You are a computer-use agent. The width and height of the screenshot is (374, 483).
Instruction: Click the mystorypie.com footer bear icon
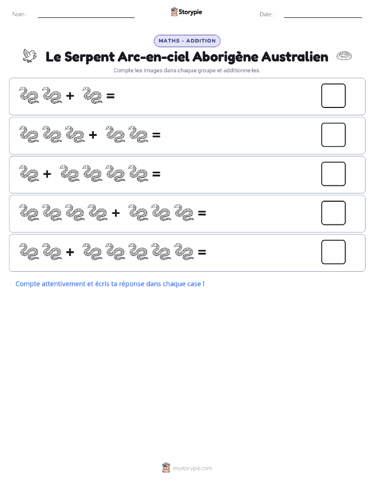(x=166, y=468)
